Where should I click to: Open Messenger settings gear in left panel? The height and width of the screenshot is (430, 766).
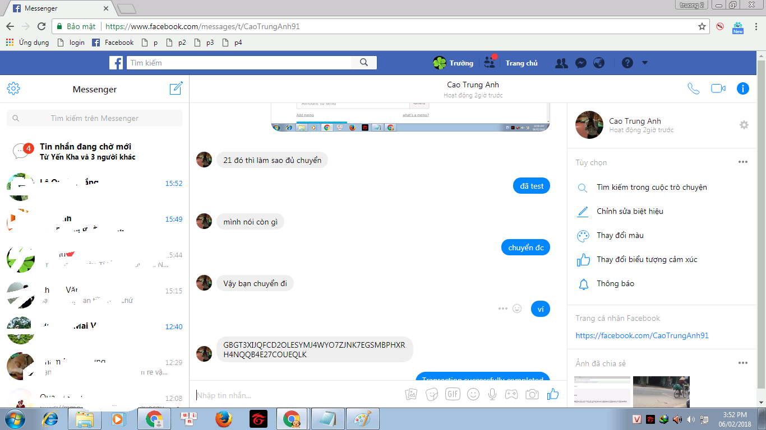[13, 88]
